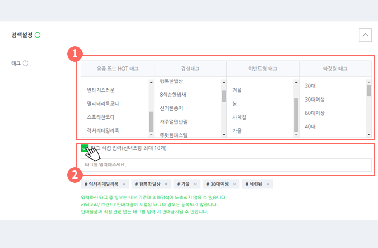The image size is (378, 248).
Task: Pick the 60대이상 target tag
Action: 315,113
